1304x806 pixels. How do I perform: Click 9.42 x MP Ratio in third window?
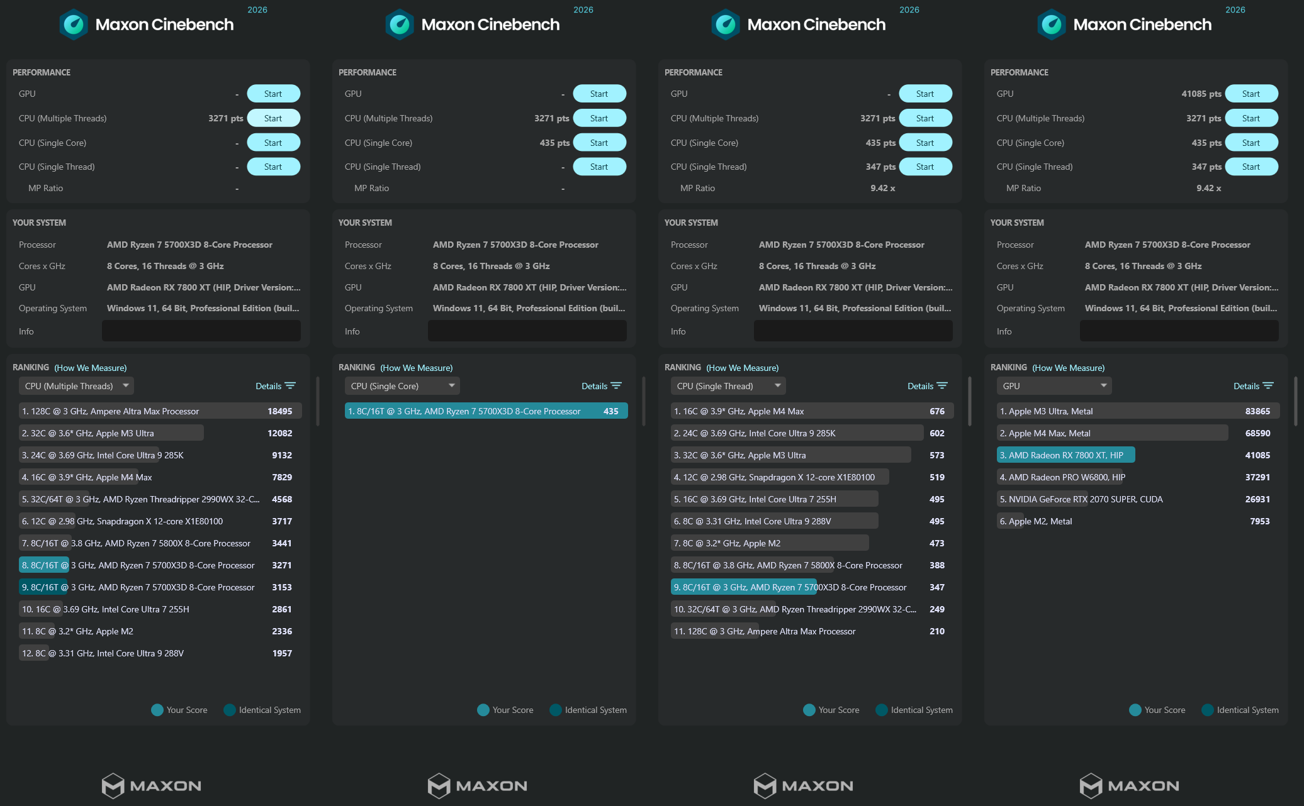(883, 188)
